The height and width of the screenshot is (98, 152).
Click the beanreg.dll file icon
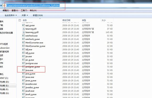pos(24,29)
